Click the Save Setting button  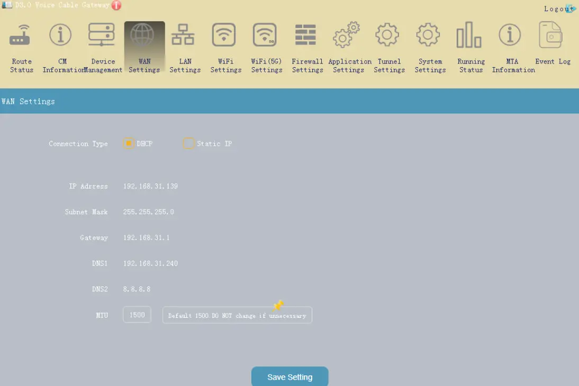290,377
